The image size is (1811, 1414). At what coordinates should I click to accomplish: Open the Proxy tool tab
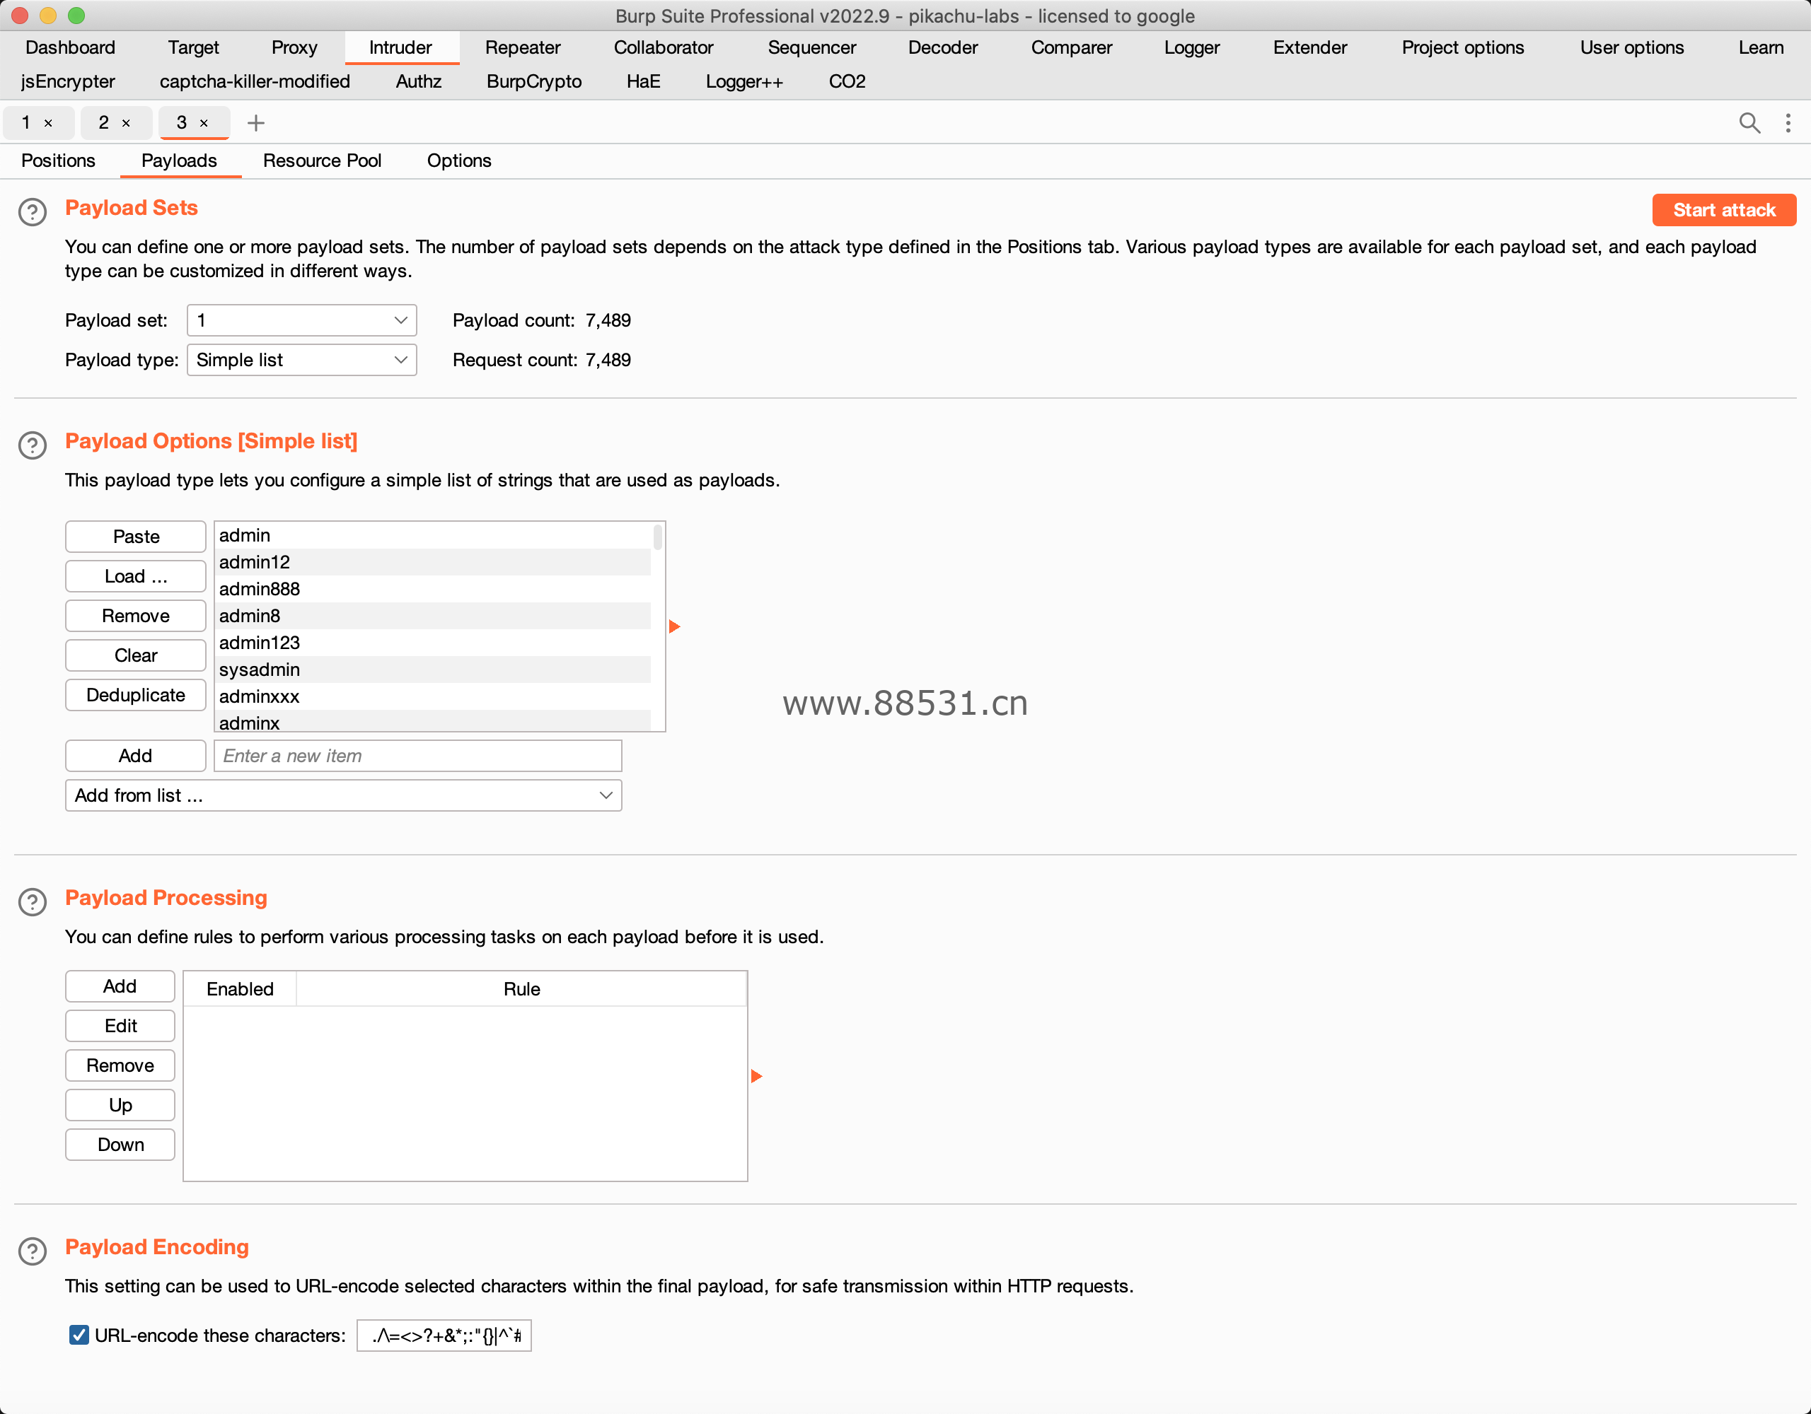pos(294,47)
